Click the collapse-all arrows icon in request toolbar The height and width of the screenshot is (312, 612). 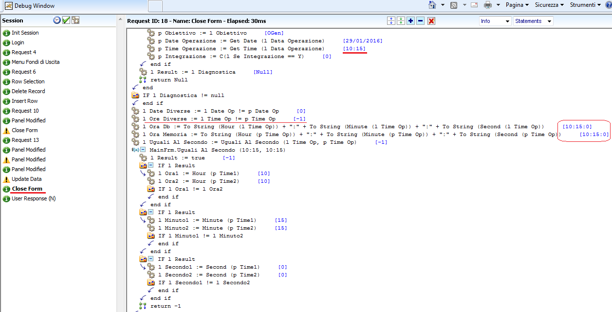pos(401,20)
